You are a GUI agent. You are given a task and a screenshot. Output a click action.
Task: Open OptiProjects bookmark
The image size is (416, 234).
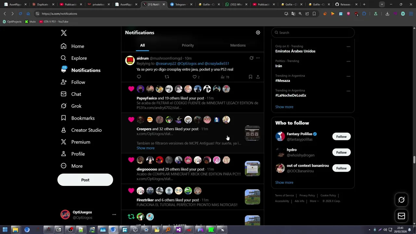tap(12, 21)
